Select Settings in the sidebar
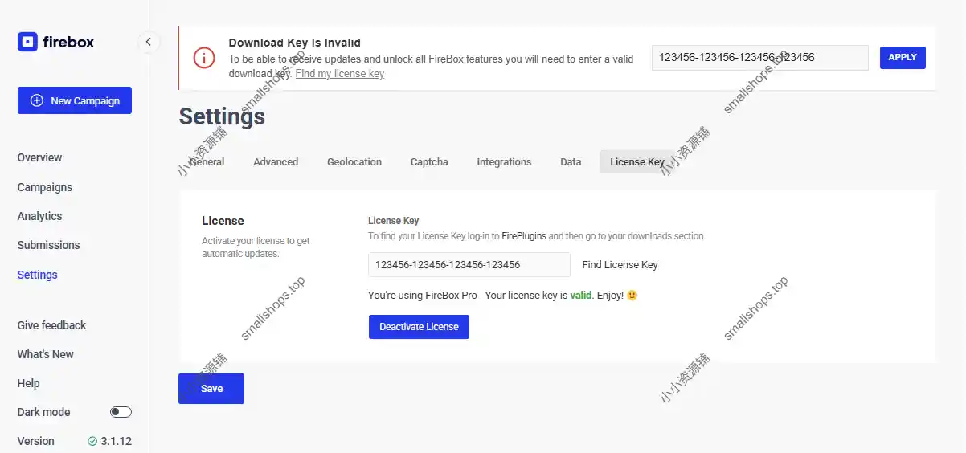The width and height of the screenshot is (966, 453). click(x=38, y=275)
